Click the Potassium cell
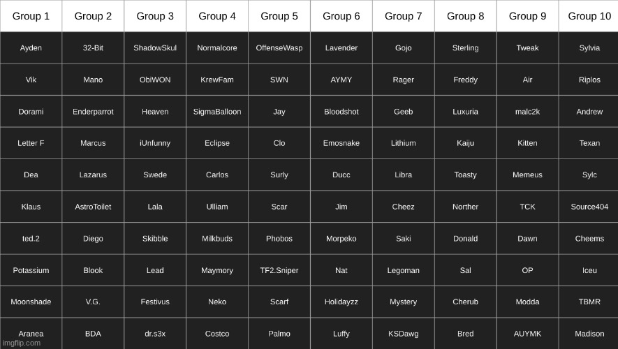Image resolution: width=618 pixels, height=349 pixels. pyautogui.click(x=31, y=270)
